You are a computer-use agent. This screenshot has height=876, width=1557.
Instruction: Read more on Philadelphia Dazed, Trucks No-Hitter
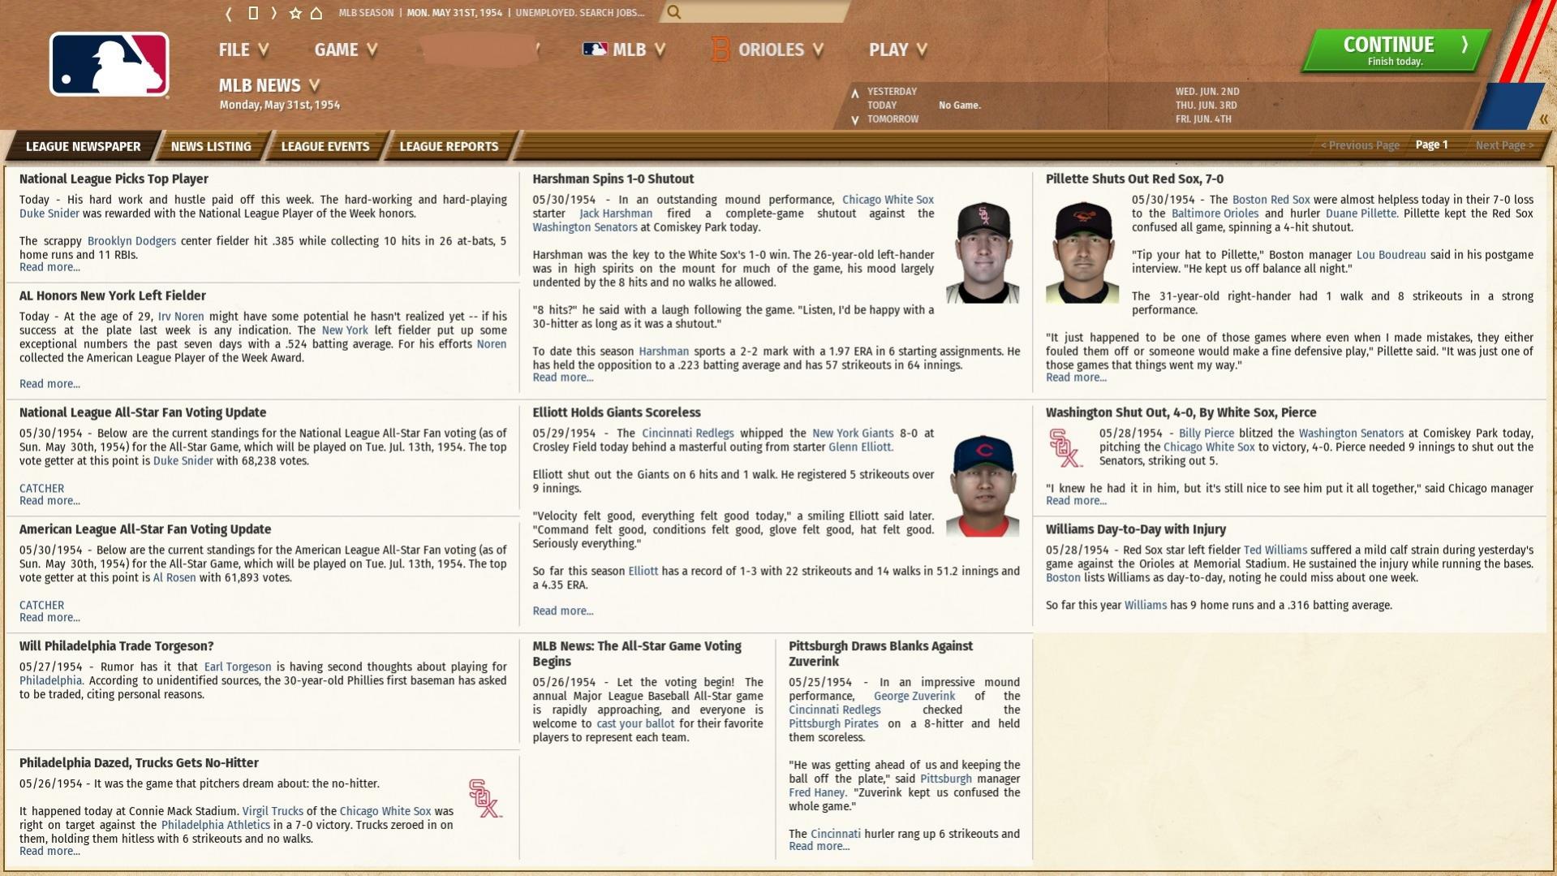(x=49, y=852)
